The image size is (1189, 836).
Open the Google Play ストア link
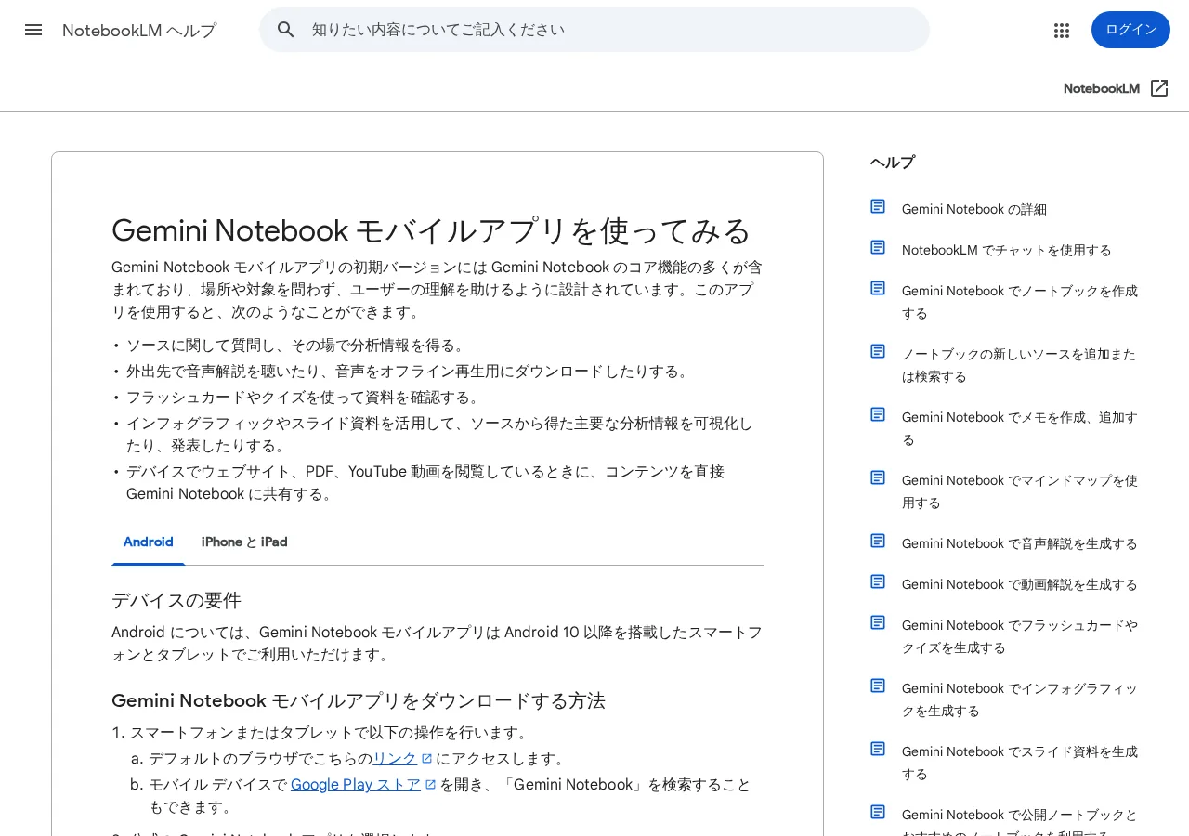(356, 785)
